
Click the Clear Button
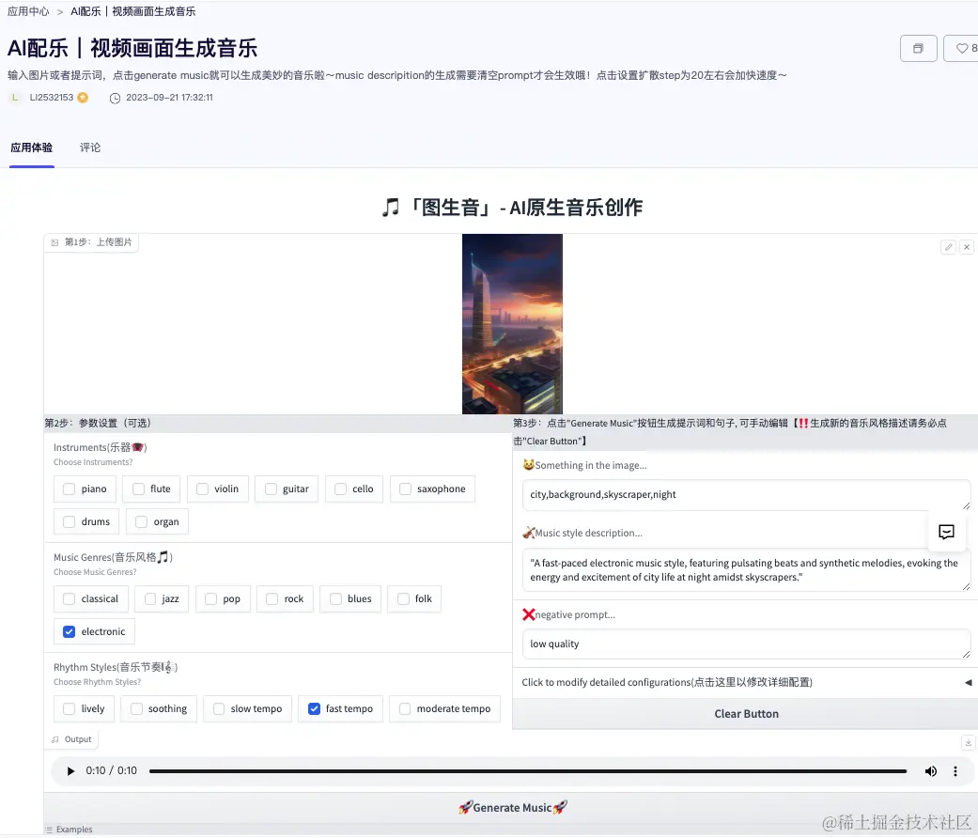point(745,714)
